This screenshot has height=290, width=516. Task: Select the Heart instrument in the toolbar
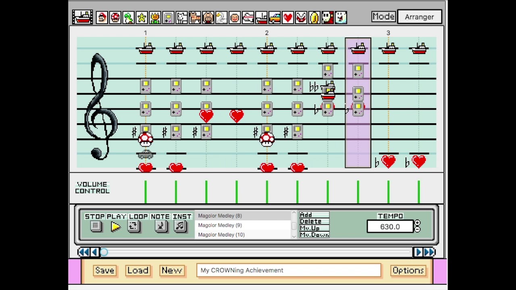tap(288, 17)
